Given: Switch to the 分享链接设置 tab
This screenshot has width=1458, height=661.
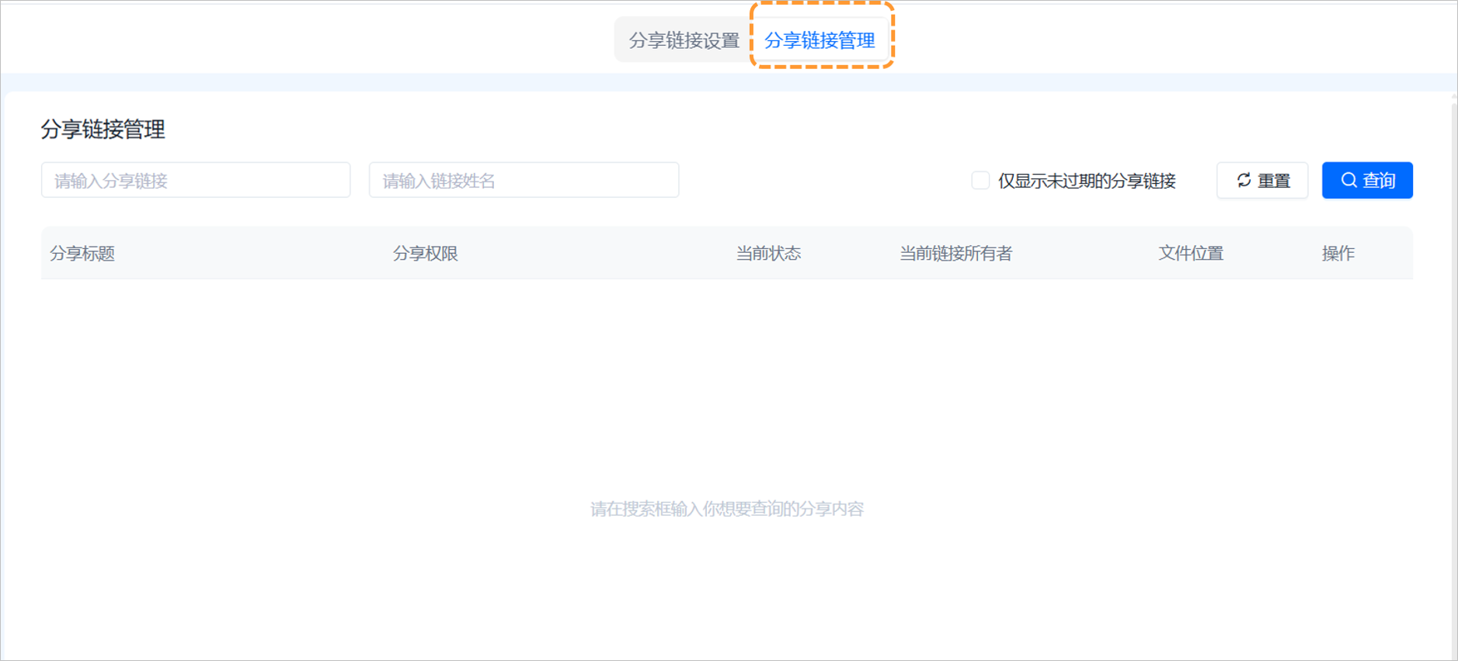Looking at the screenshot, I should point(684,40).
